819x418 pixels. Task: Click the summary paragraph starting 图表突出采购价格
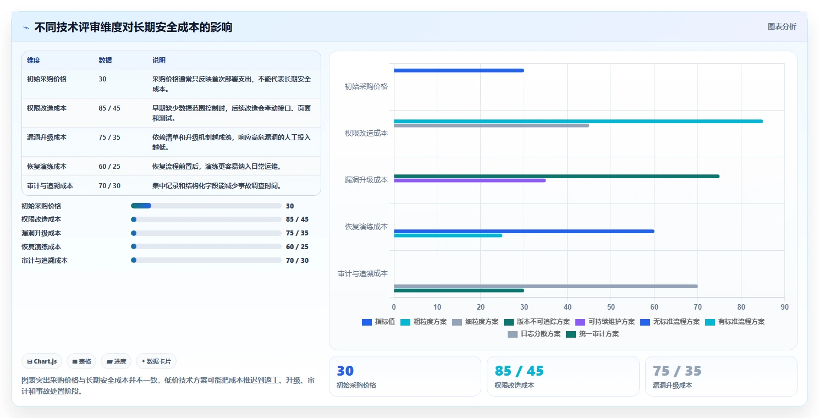tap(168, 386)
